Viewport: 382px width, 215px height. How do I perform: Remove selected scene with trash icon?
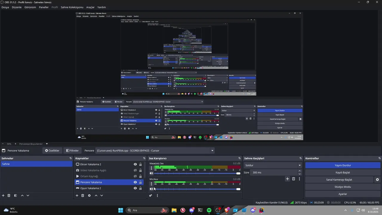(9, 196)
